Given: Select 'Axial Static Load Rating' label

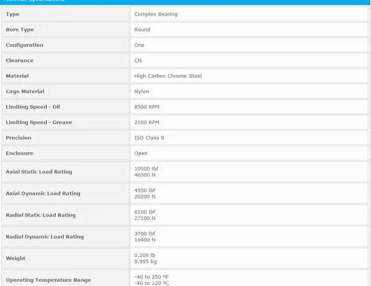Looking at the screenshot, I should pos(39,172).
